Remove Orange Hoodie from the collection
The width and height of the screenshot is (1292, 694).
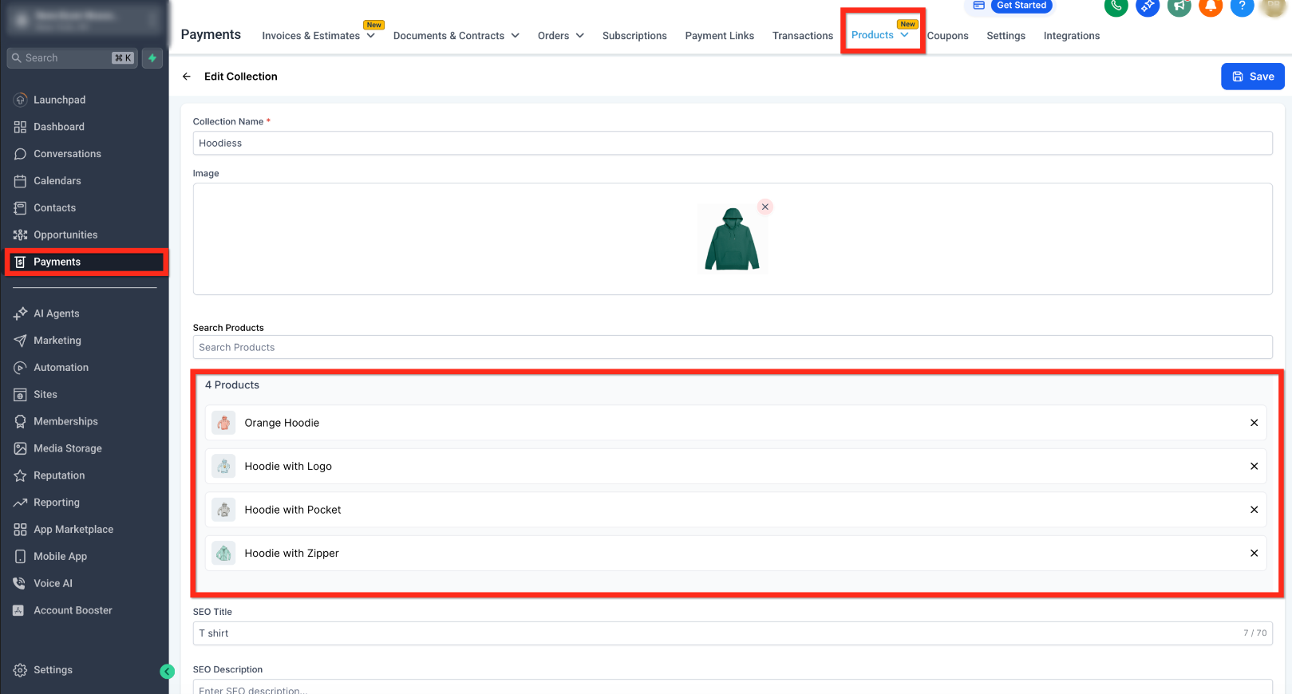(x=1254, y=423)
